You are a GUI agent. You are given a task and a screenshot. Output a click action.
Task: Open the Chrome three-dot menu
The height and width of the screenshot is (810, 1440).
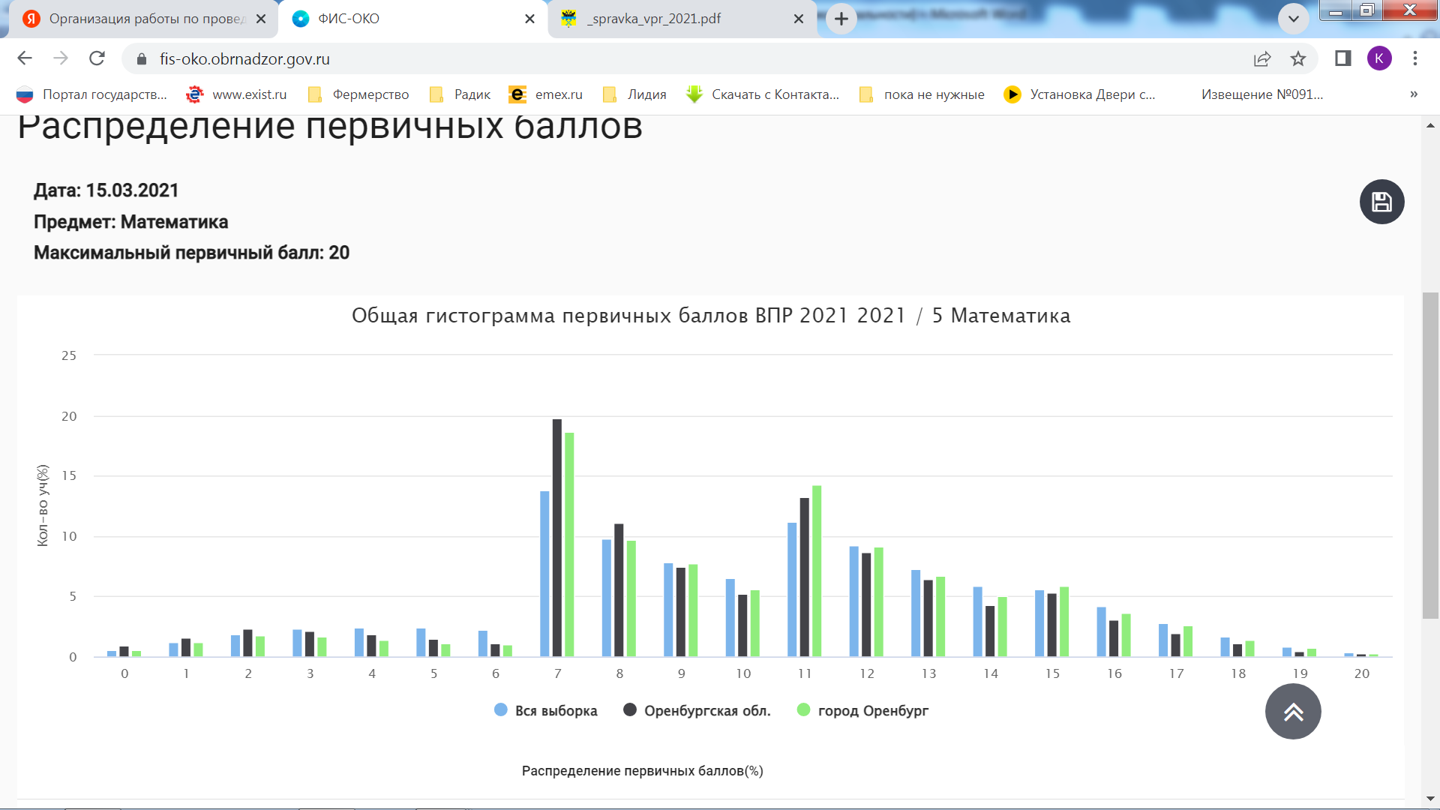(x=1415, y=58)
